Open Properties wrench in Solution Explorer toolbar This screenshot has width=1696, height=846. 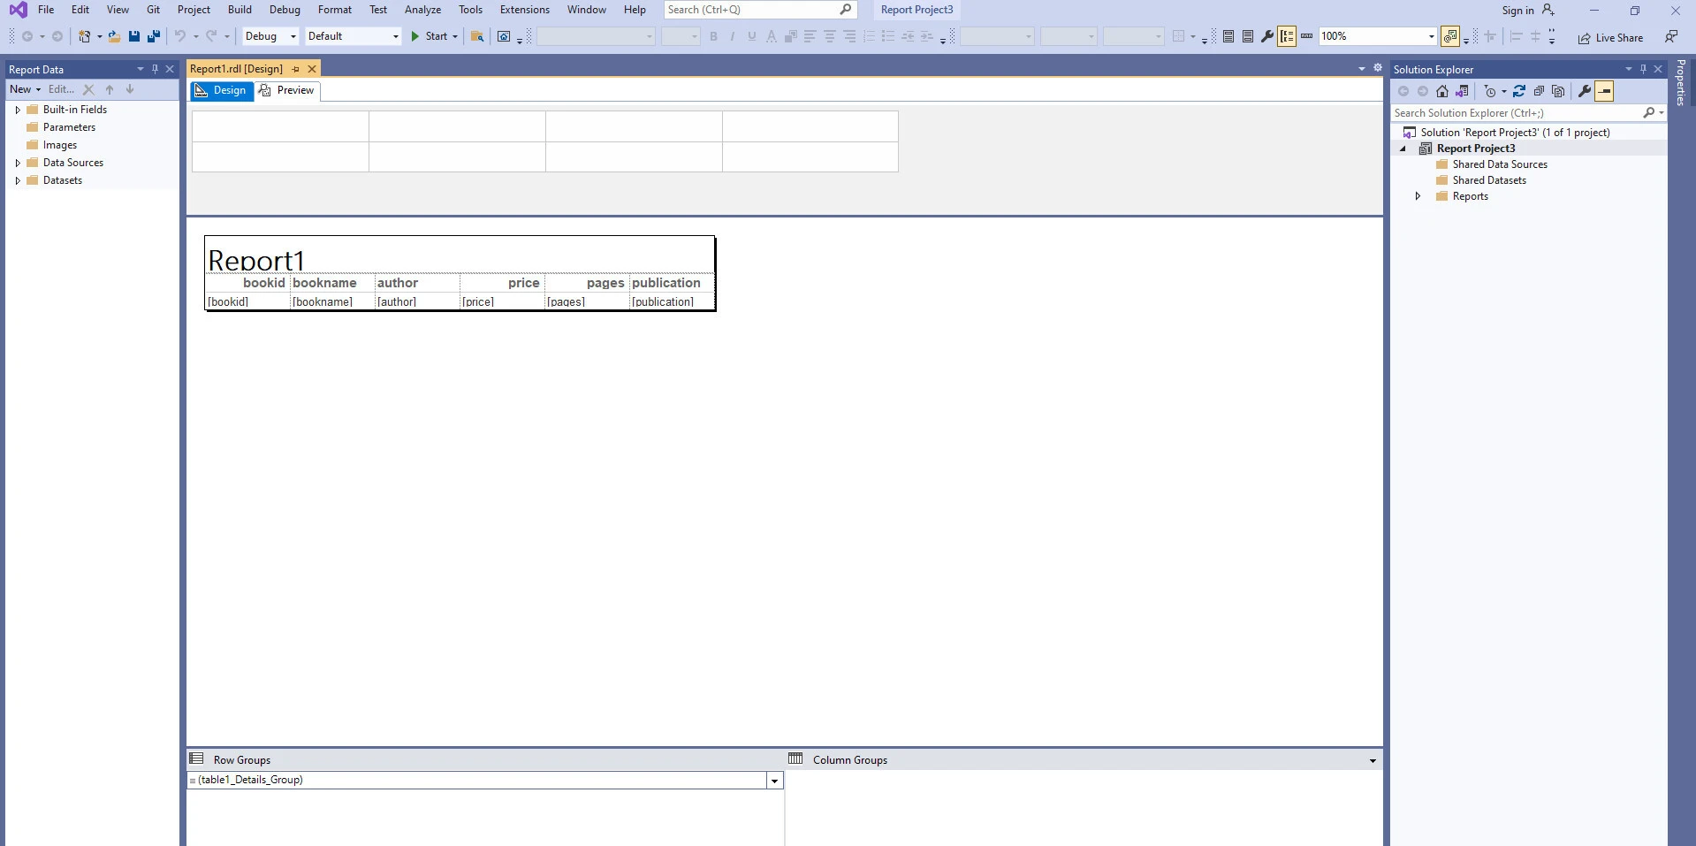coord(1585,91)
